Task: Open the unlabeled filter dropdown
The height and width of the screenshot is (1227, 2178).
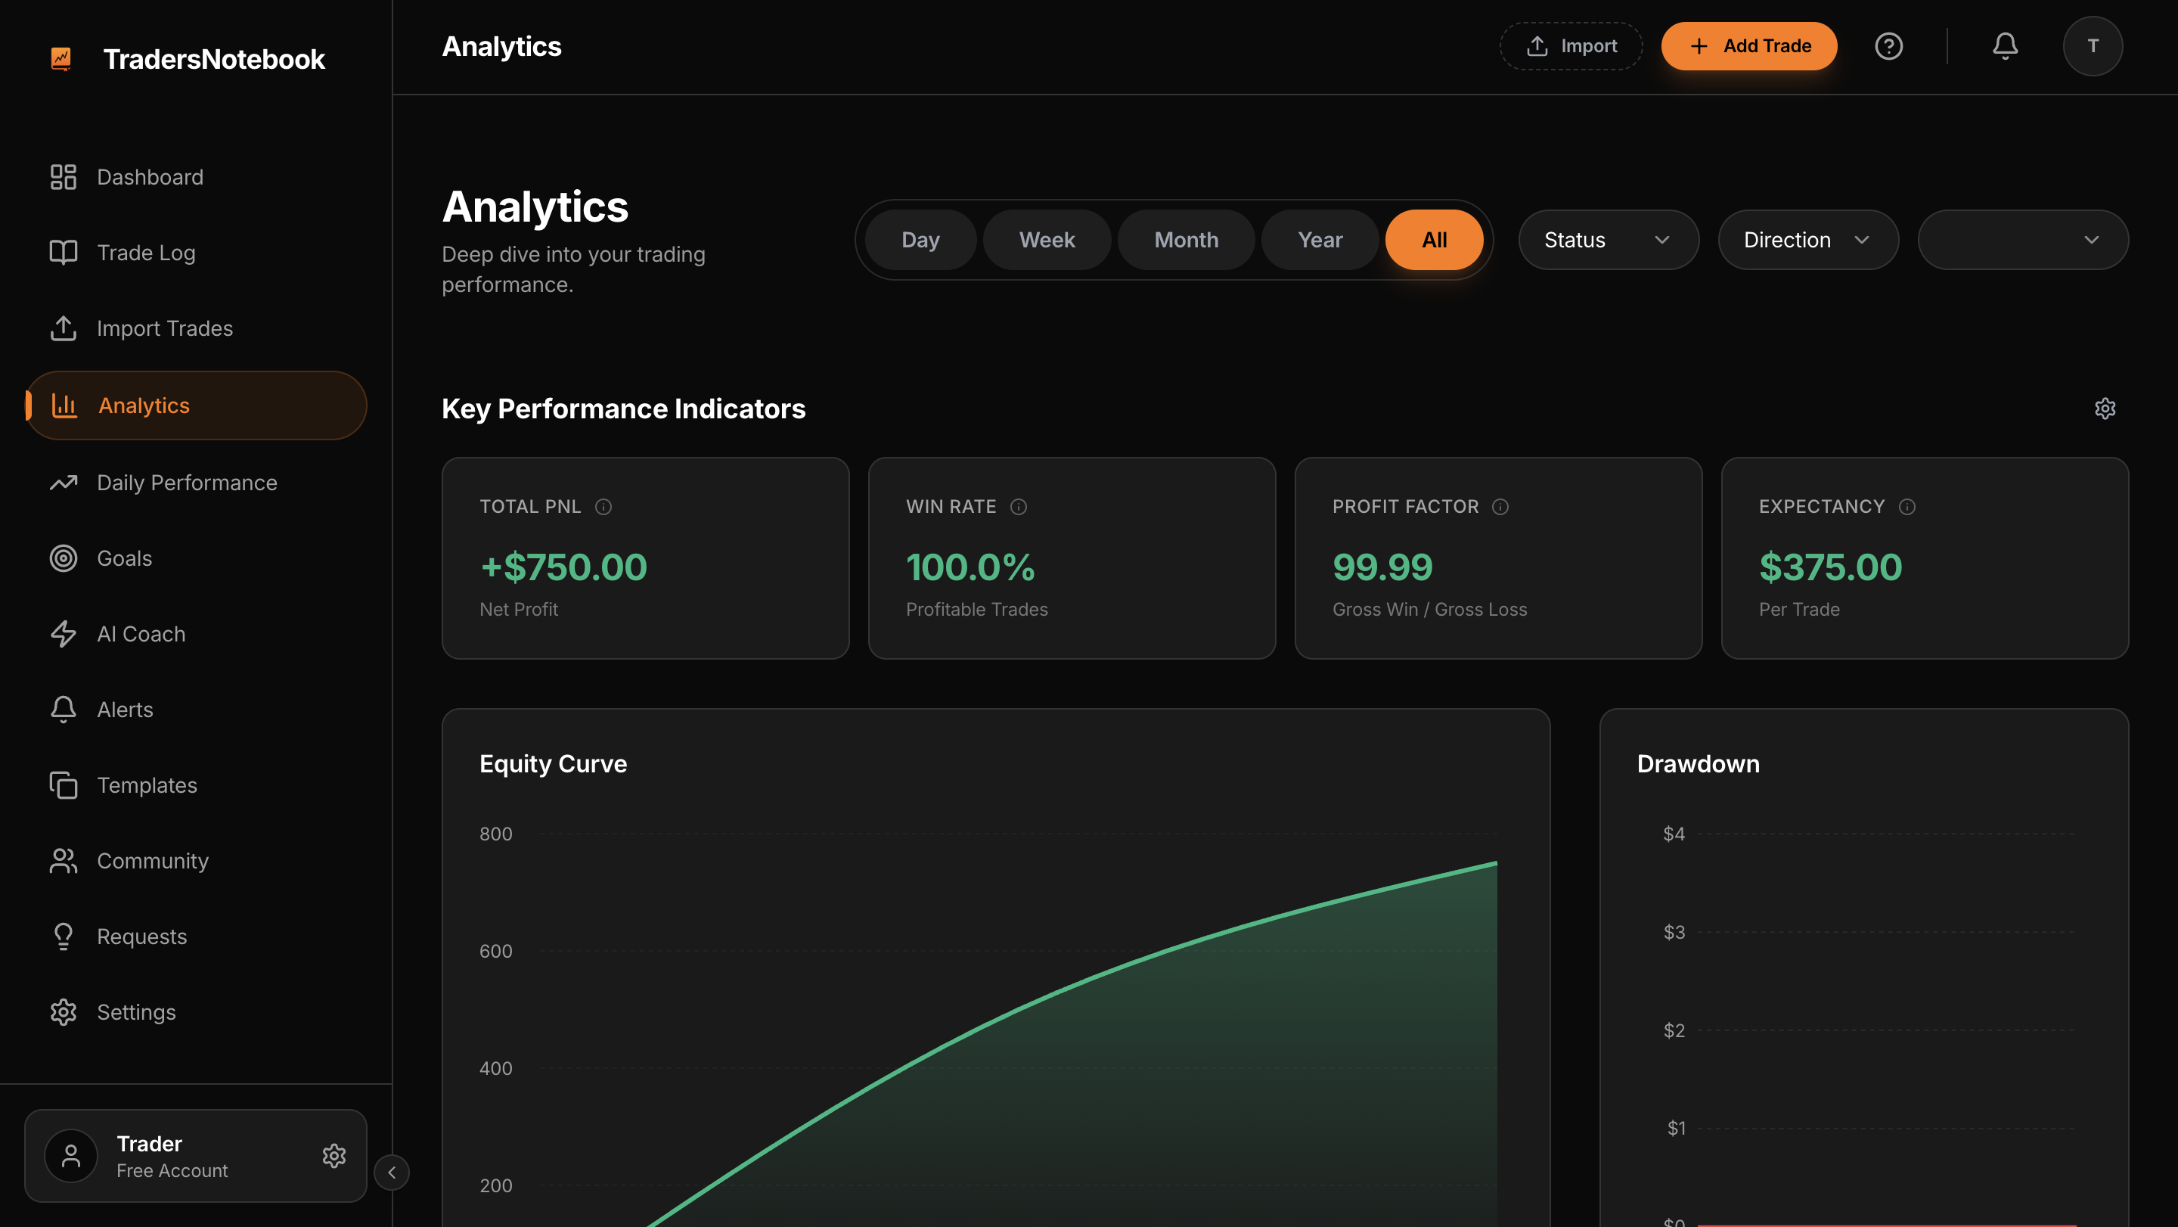Action: tap(2021, 240)
